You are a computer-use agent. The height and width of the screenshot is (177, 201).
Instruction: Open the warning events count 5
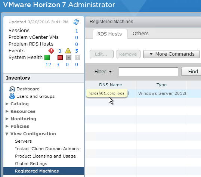click(x=77, y=51)
